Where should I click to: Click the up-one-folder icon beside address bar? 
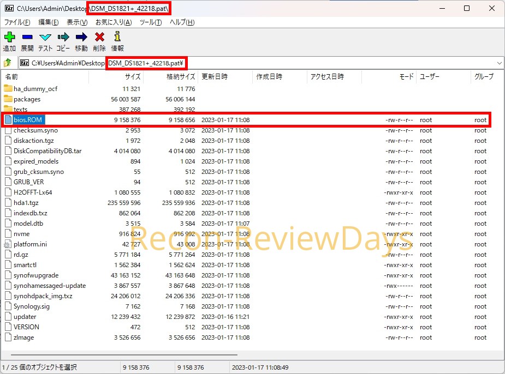8,63
